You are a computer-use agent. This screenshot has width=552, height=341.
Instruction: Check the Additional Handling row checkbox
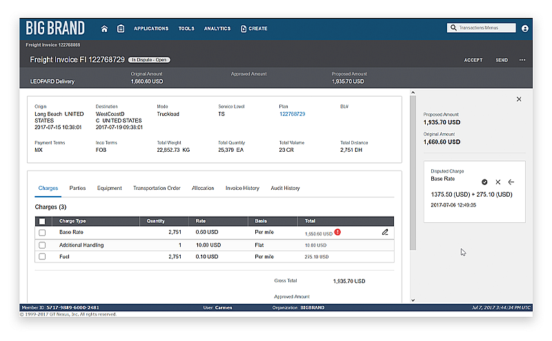tap(42, 245)
